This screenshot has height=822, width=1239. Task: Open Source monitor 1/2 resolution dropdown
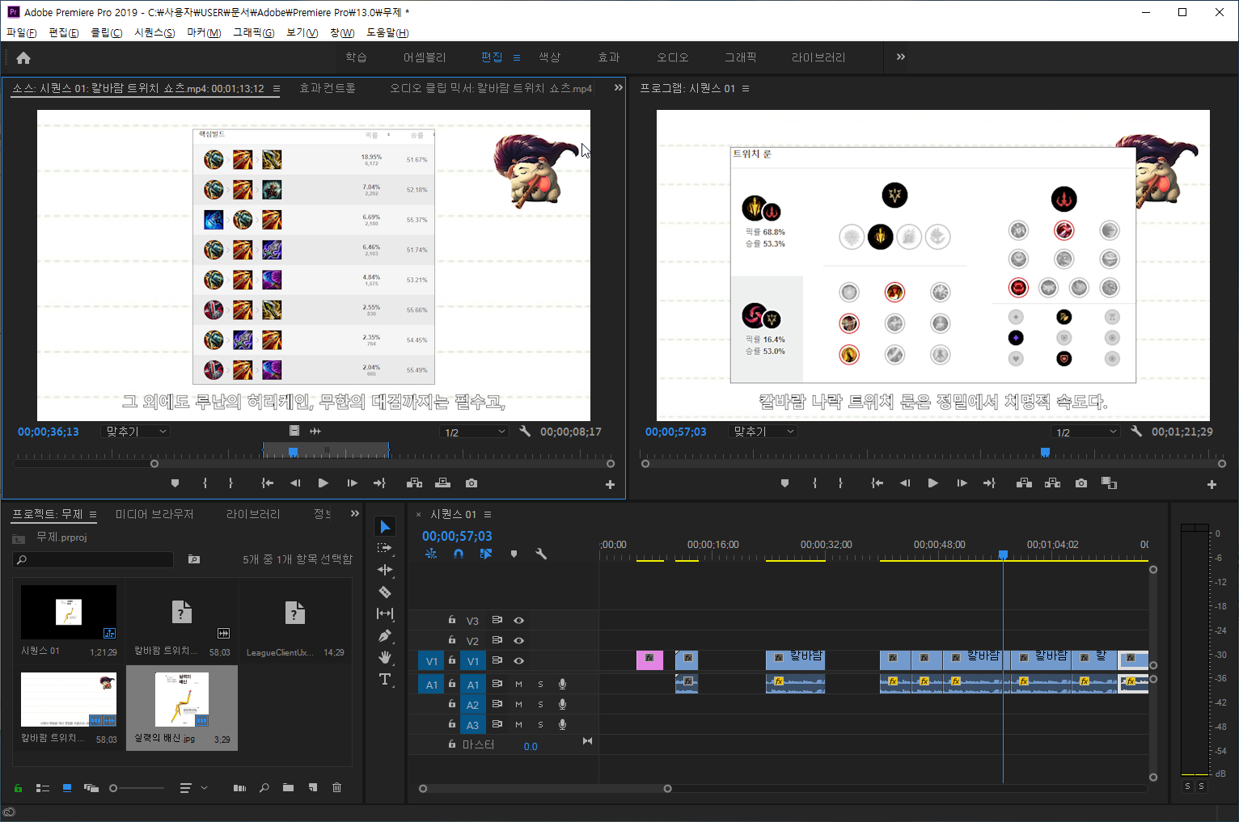pyautogui.click(x=475, y=432)
